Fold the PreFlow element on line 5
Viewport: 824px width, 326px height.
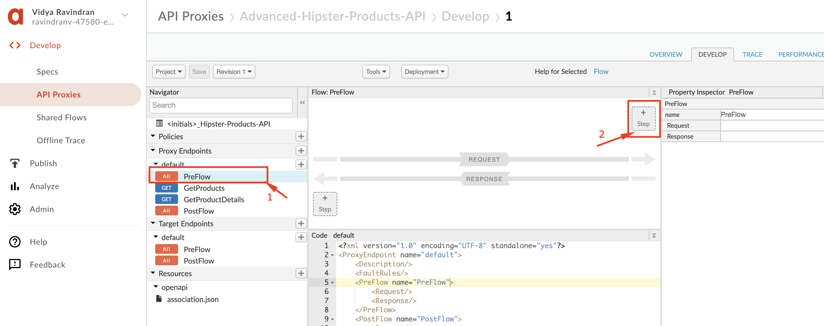pyautogui.click(x=333, y=283)
